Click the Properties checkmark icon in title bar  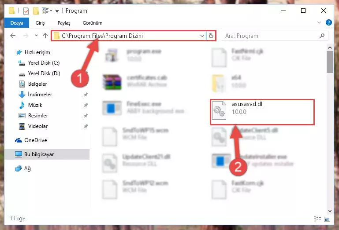(x=26, y=11)
